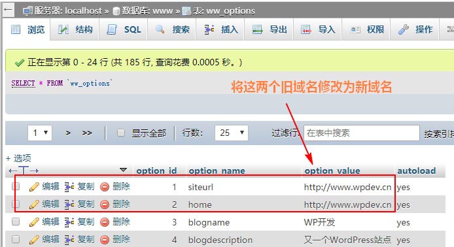Click red delete icon in blogdescription row
Viewport: 454px width, 247px height.
(x=105, y=240)
